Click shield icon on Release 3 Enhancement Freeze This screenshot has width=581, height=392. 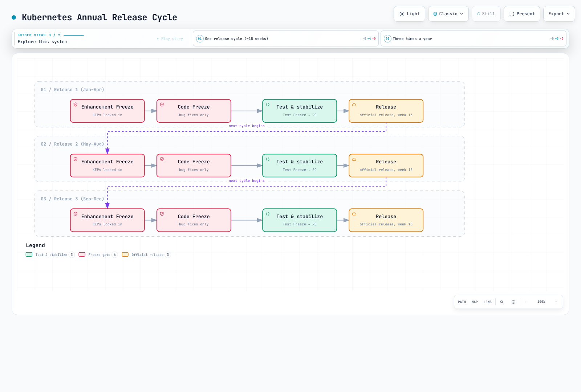[x=76, y=214]
